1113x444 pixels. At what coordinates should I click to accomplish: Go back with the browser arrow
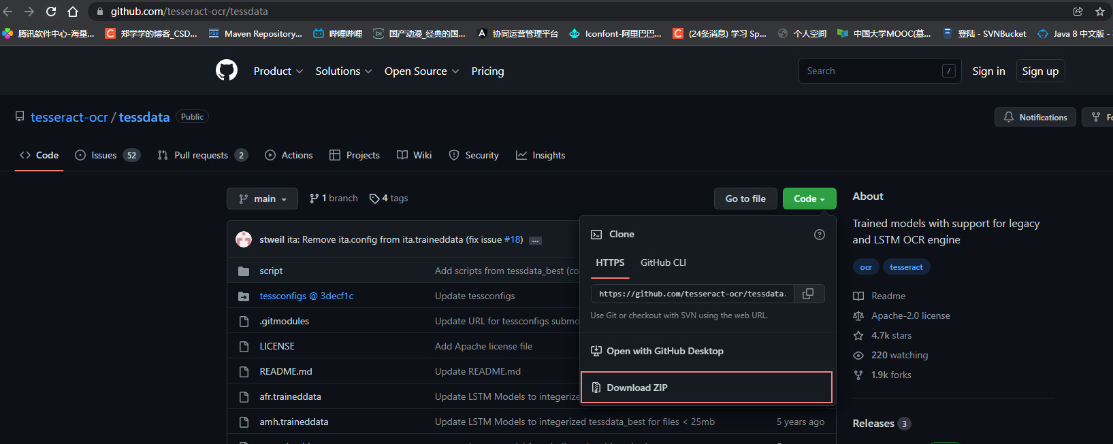coord(7,12)
